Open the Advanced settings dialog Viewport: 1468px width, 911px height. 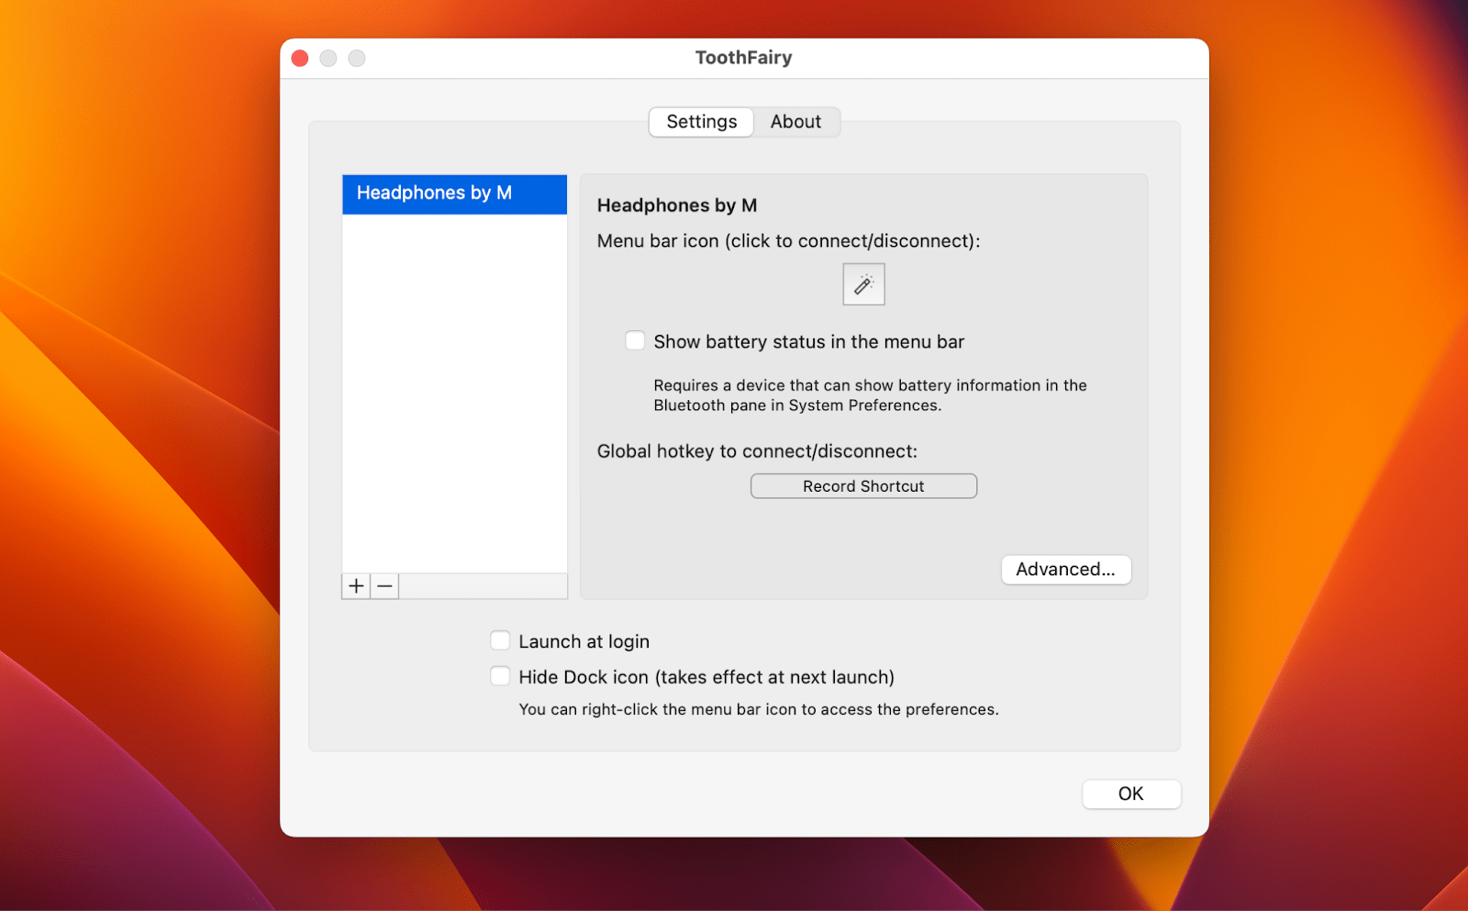pyautogui.click(x=1065, y=569)
